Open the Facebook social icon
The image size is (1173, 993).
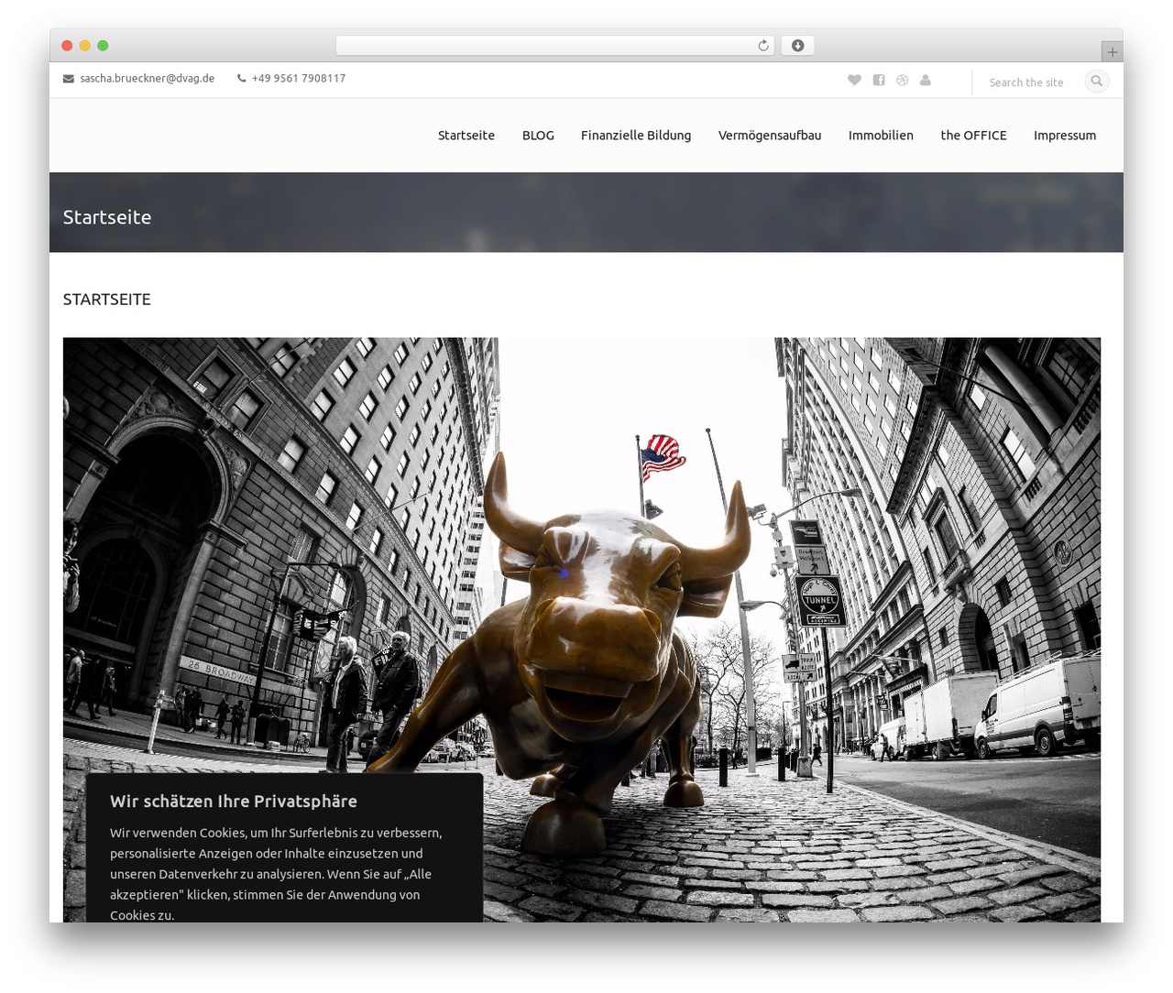click(x=879, y=80)
